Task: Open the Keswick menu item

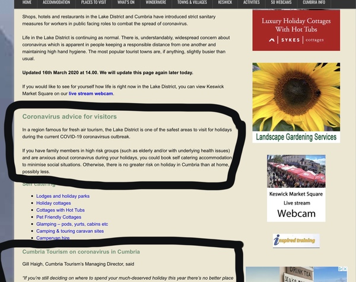Action: tap(225, 3)
